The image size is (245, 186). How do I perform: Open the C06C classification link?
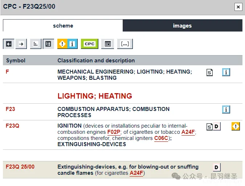[x=161, y=138]
